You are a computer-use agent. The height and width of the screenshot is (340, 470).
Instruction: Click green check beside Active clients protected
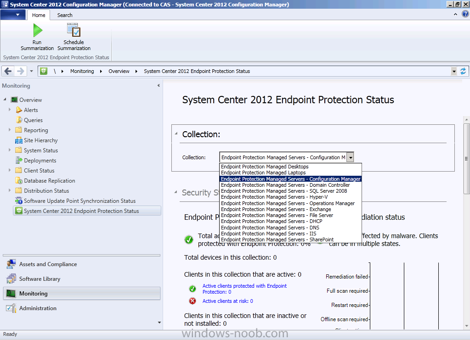[x=193, y=289]
